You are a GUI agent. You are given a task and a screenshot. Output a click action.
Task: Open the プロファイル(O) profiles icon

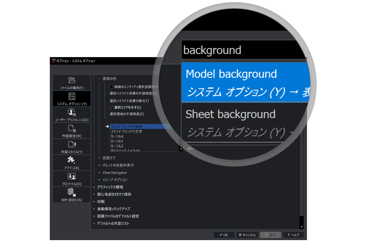point(72,176)
